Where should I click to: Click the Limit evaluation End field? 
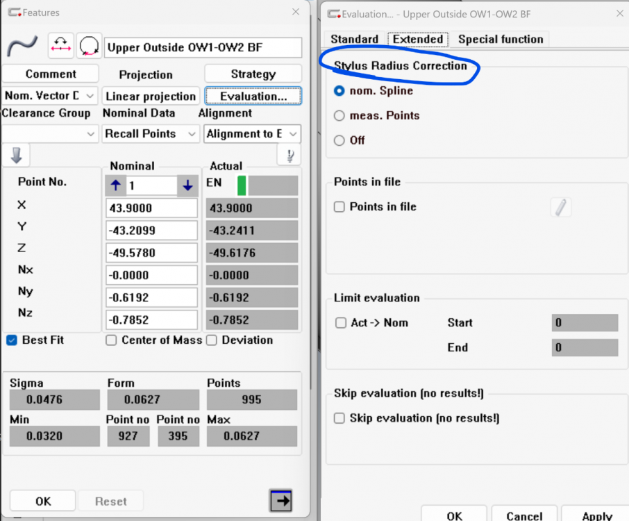click(x=585, y=347)
